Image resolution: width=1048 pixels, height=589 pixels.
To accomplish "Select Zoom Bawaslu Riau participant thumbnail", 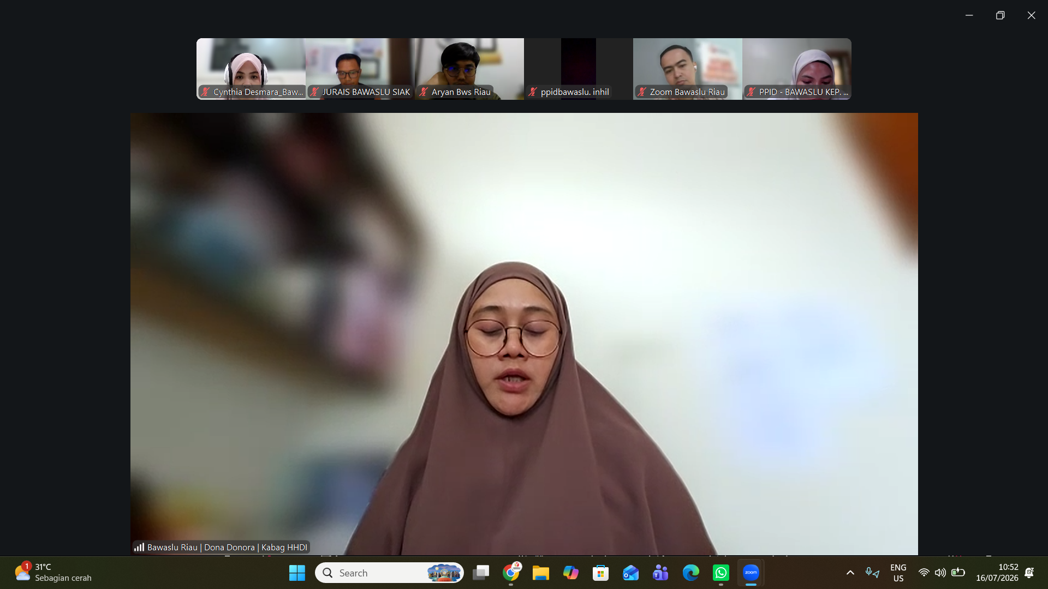I will [688, 69].
